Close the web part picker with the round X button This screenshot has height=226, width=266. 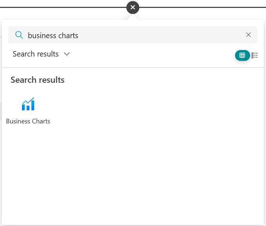(133, 7)
